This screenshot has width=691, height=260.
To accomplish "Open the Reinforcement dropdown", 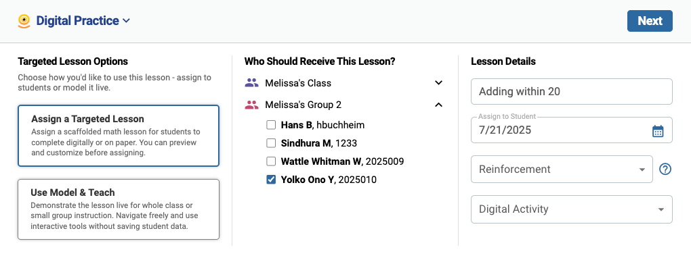I will point(562,169).
